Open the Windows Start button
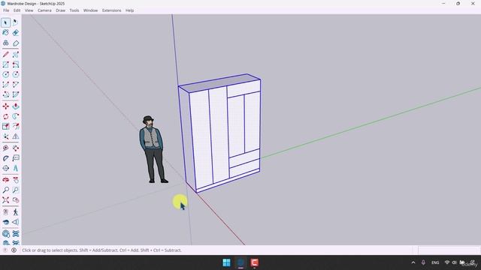 (x=227, y=262)
